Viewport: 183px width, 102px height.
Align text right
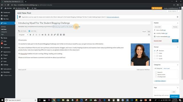pos(51,35)
